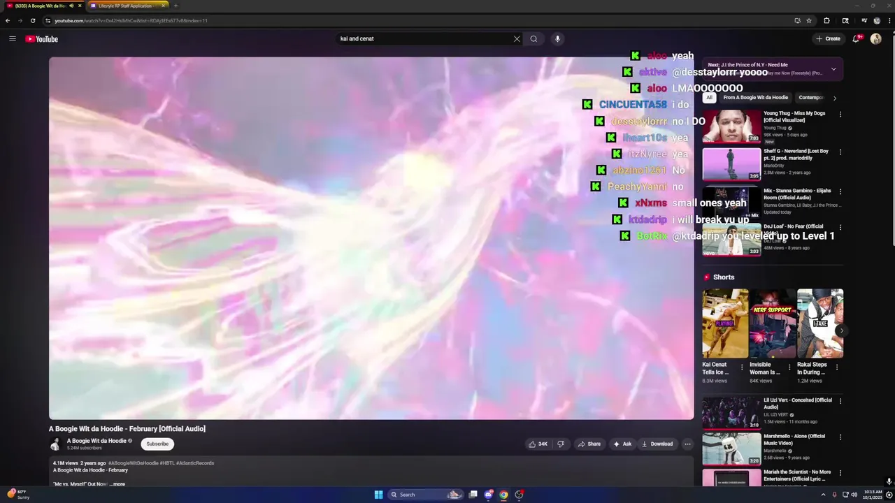Click the browser address bar
Viewport: 895px width, 503px height.
click(x=420, y=21)
